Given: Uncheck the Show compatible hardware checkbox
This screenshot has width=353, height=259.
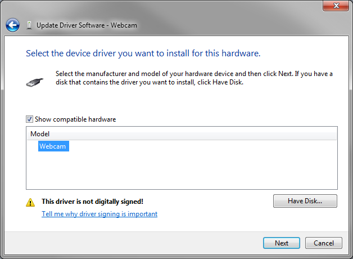Looking at the screenshot, I should [x=29, y=119].
